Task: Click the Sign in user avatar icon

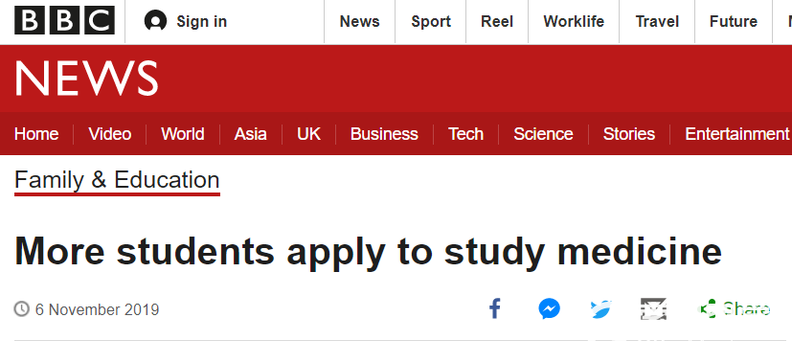Action: click(155, 21)
